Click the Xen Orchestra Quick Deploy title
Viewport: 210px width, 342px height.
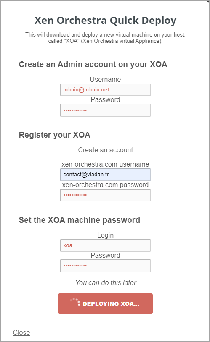(x=105, y=21)
